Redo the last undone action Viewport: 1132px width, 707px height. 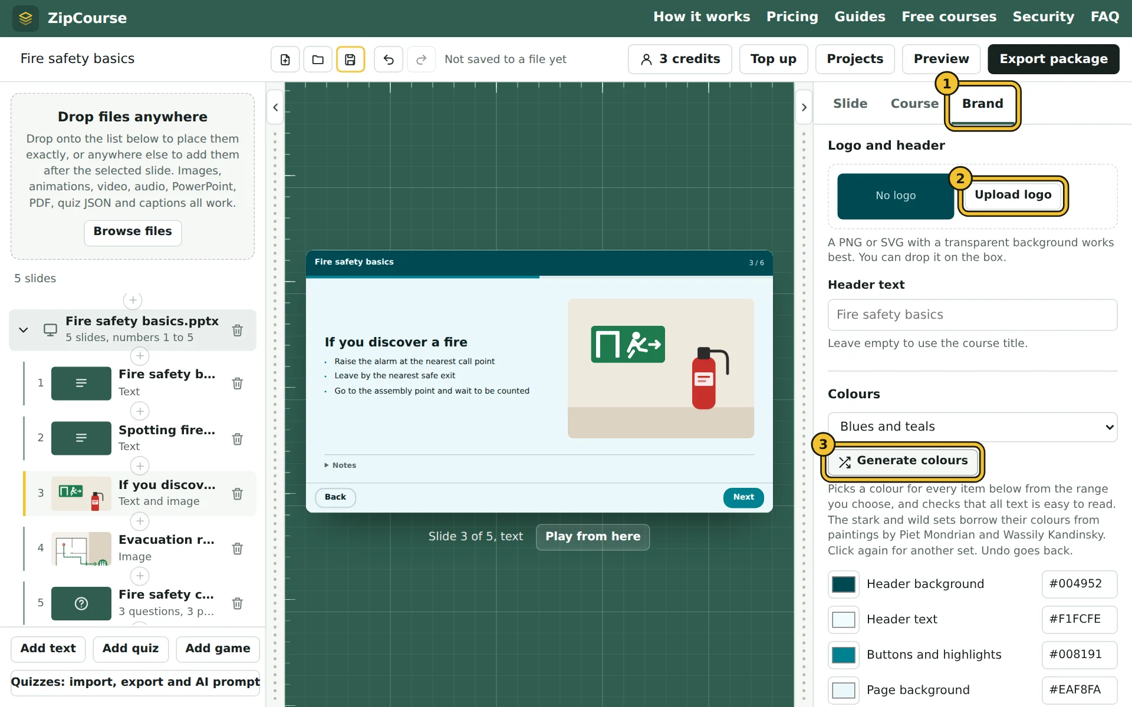pyautogui.click(x=421, y=60)
